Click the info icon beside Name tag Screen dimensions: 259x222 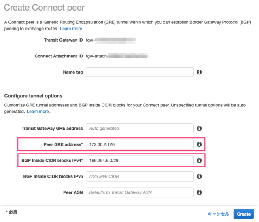pos(199,72)
